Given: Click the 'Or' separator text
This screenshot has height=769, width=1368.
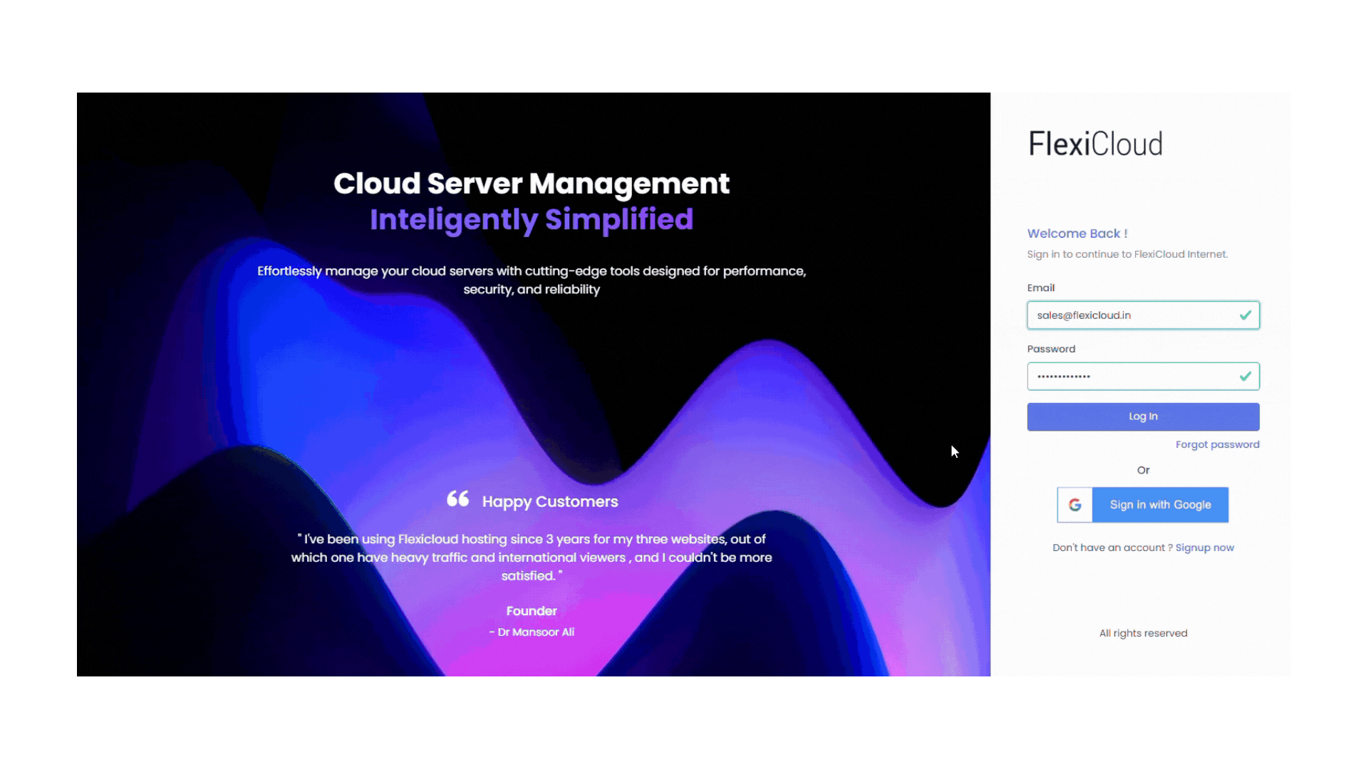Looking at the screenshot, I should pyautogui.click(x=1143, y=470).
